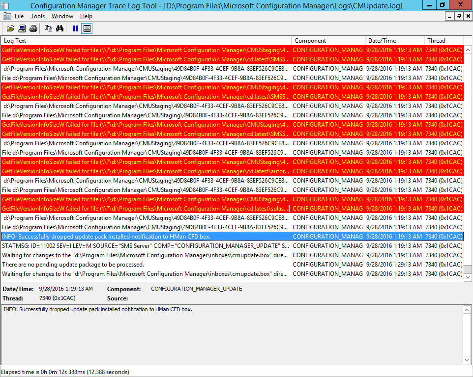The height and width of the screenshot is (377, 473).
Task: Click the Log Text column header
Action: click(x=147, y=41)
